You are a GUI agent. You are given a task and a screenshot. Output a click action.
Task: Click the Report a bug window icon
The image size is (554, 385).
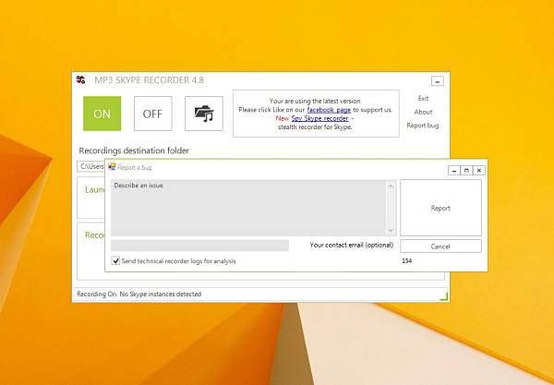pos(112,167)
